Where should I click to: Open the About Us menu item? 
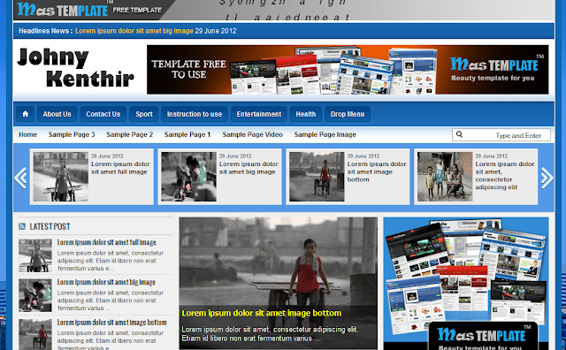pos(57,114)
